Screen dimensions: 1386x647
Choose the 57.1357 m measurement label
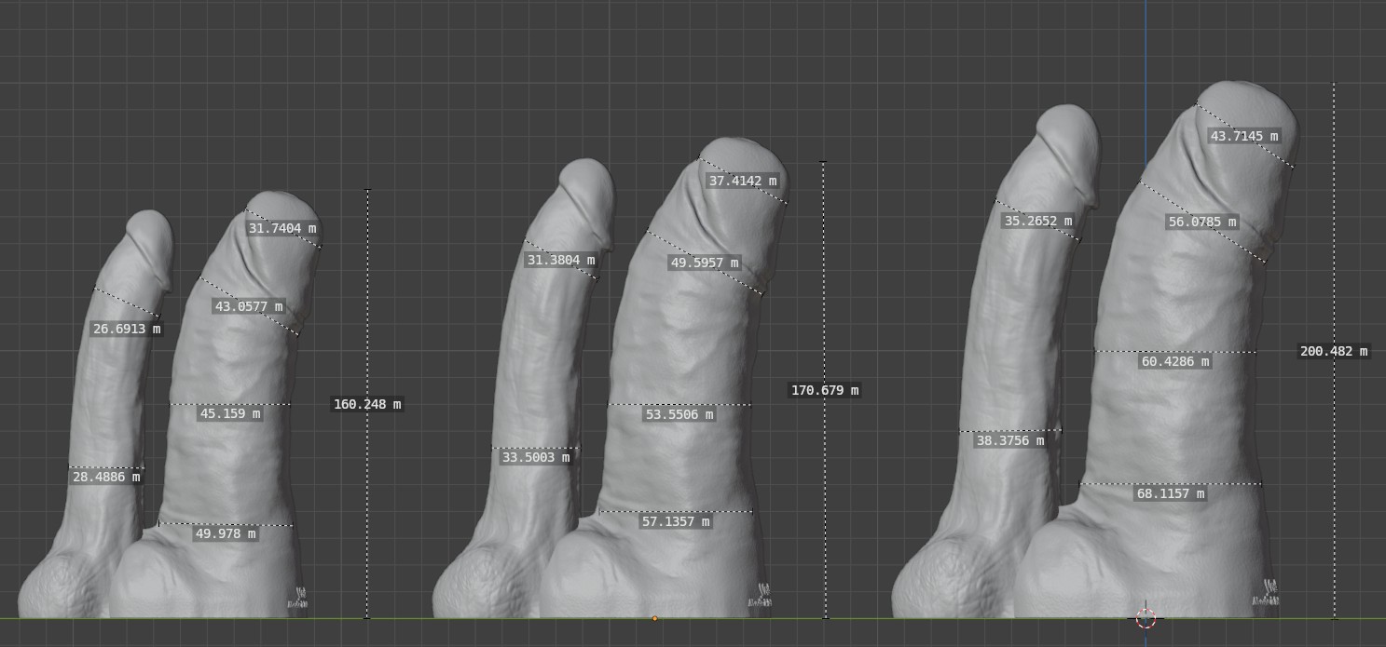click(676, 521)
